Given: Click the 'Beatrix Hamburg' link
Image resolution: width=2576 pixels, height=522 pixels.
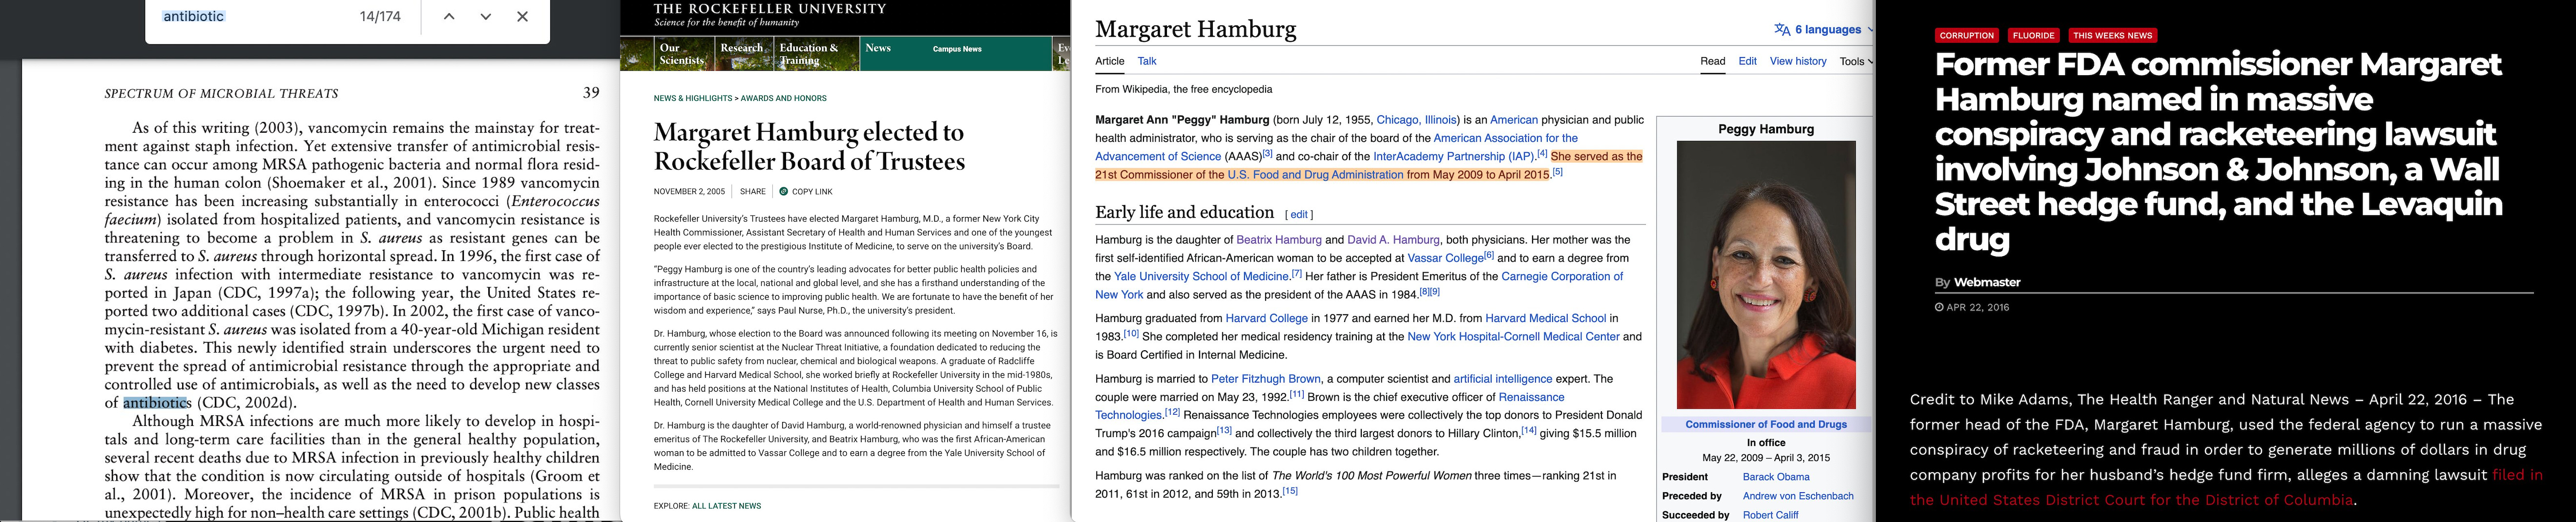Looking at the screenshot, I should pos(1279,240).
